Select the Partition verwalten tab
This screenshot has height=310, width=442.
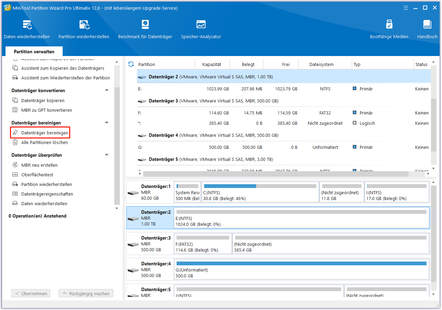pos(34,52)
